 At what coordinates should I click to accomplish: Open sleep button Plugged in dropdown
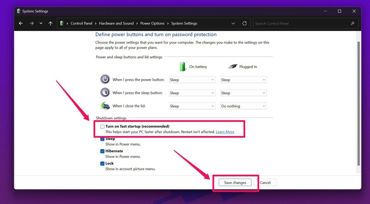click(x=243, y=93)
